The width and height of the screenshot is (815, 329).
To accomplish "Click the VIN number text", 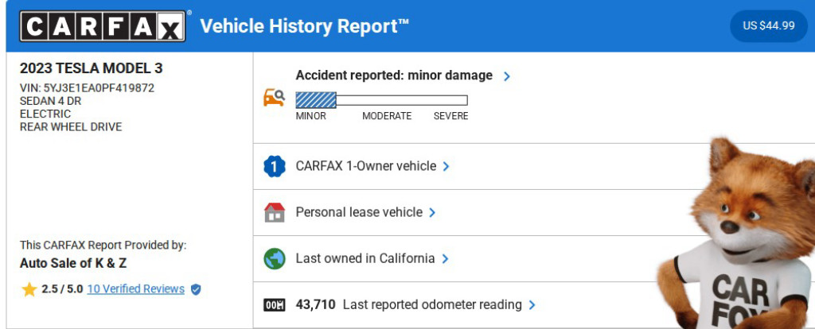I will 87,87.
